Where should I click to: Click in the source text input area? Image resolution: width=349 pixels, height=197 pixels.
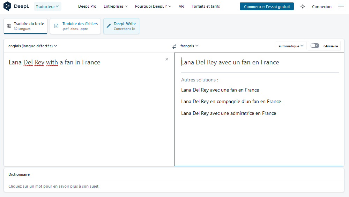click(x=89, y=109)
